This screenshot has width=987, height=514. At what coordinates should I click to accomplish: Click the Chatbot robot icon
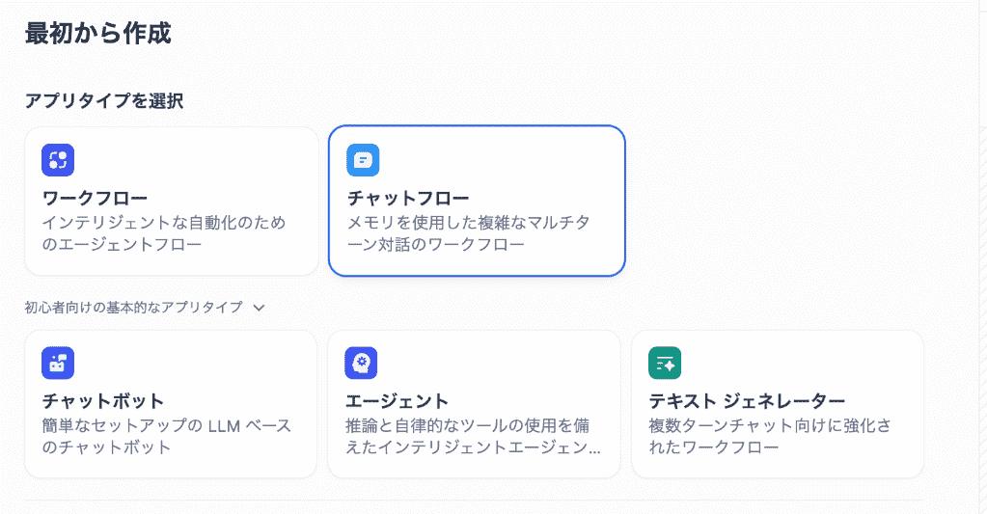pyautogui.click(x=58, y=363)
